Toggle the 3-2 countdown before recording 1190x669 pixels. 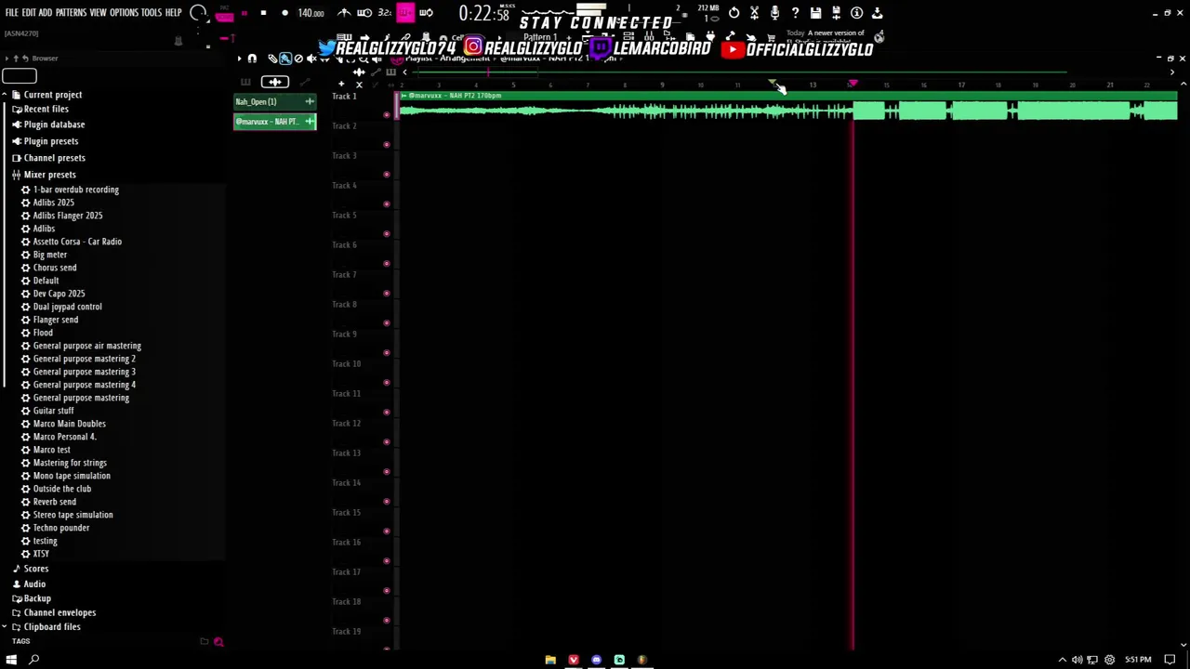[384, 13]
